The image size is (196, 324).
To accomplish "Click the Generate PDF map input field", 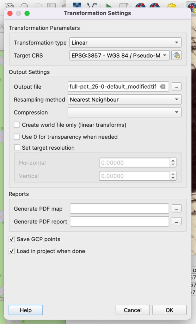I will click(x=119, y=209).
